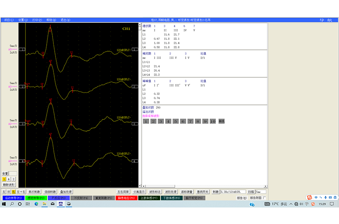Viewport: 339px width, 224px height.
Task: Switch to 脑干听觉(F9) mode
Action: [x=195, y=198]
